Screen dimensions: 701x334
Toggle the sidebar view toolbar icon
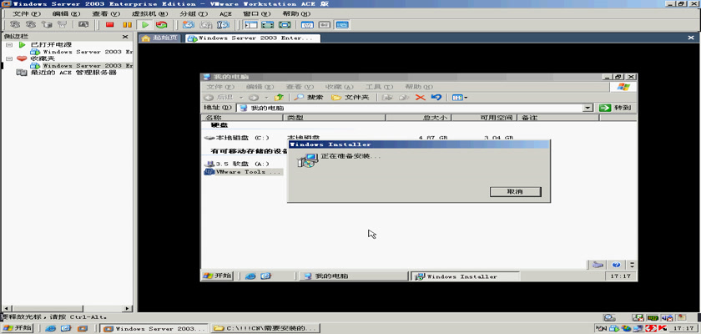[x=251, y=24]
